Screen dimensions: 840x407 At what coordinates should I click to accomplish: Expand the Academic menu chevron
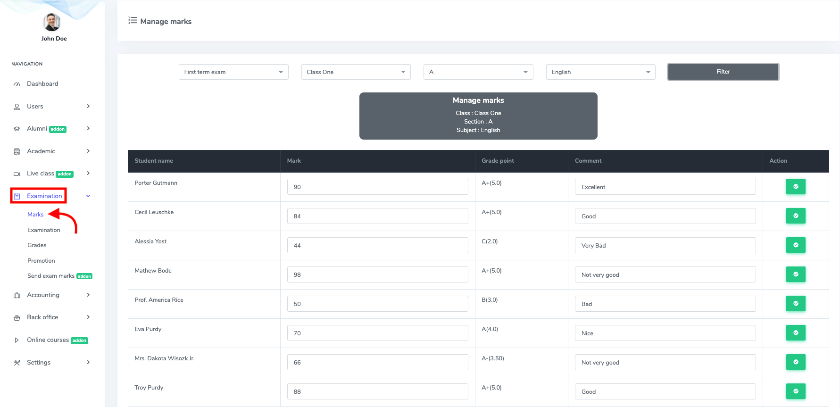pos(88,151)
